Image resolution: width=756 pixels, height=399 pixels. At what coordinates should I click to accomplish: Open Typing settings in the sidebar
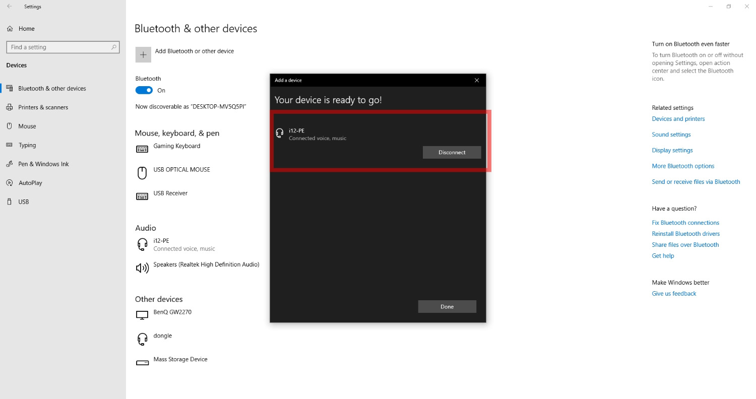tap(10, 145)
